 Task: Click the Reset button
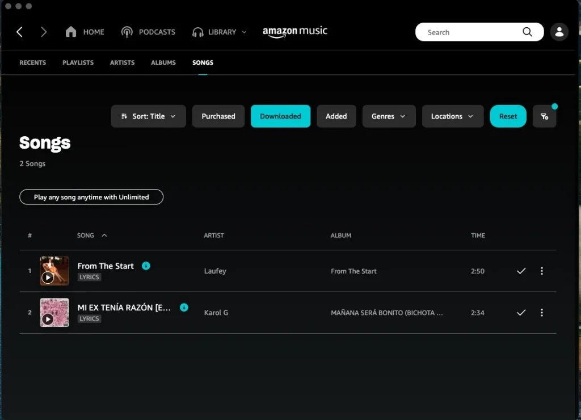[x=507, y=116]
